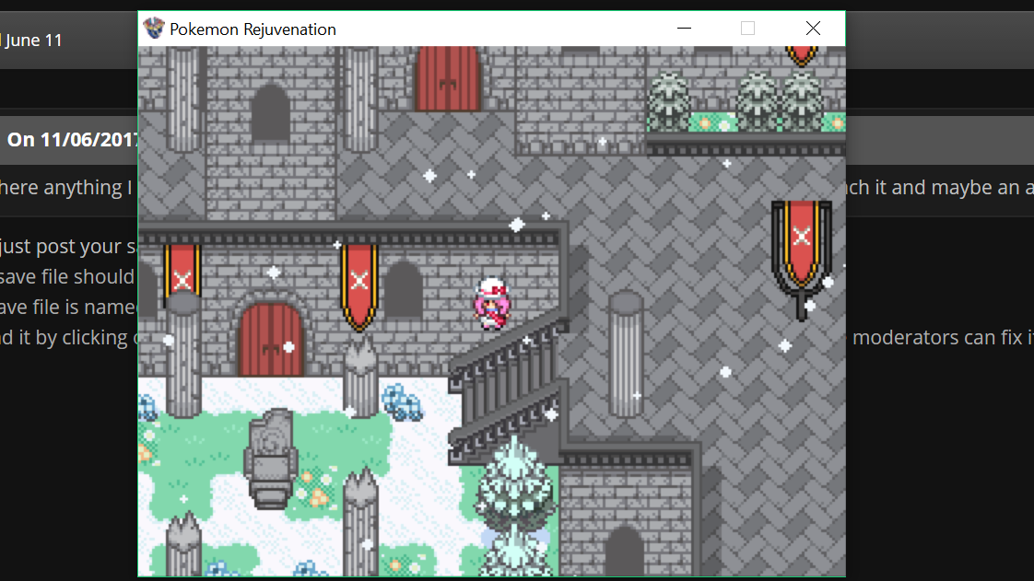Close the Pokemon Rejuvenation window
The height and width of the screenshot is (581, 1034).
[x=813, y=29]
